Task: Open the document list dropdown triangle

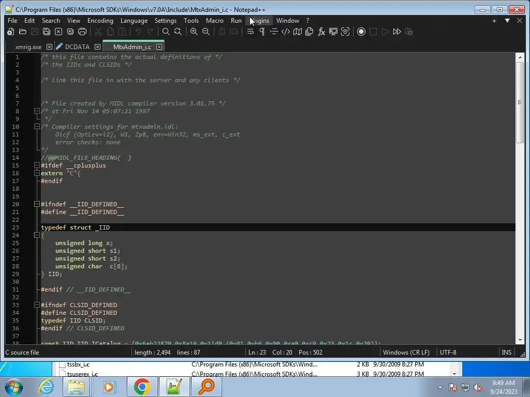Action: (x=507, y=21)
